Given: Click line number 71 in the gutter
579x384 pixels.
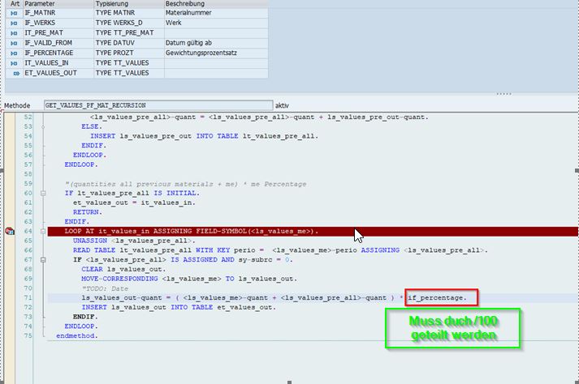Looking at the screenshot, I should 27,298.
